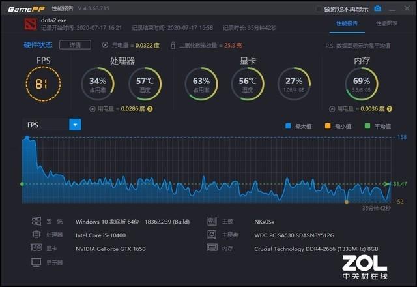The height and width of the screenshot is (287, 417).
Task: Click the system Windows info icon
Action: 36,221
